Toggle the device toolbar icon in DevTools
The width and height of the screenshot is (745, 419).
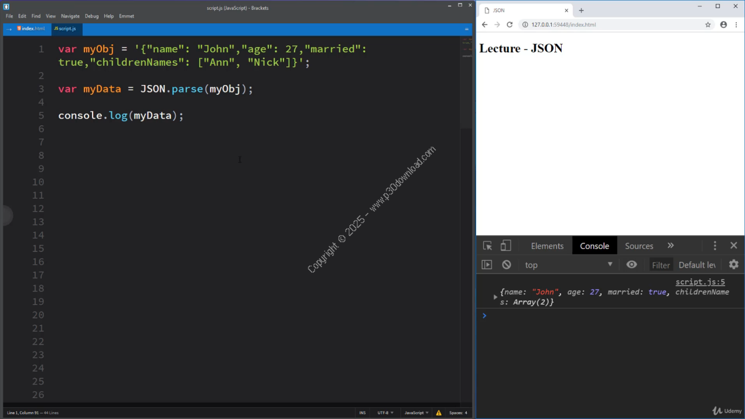coord(506,246)
